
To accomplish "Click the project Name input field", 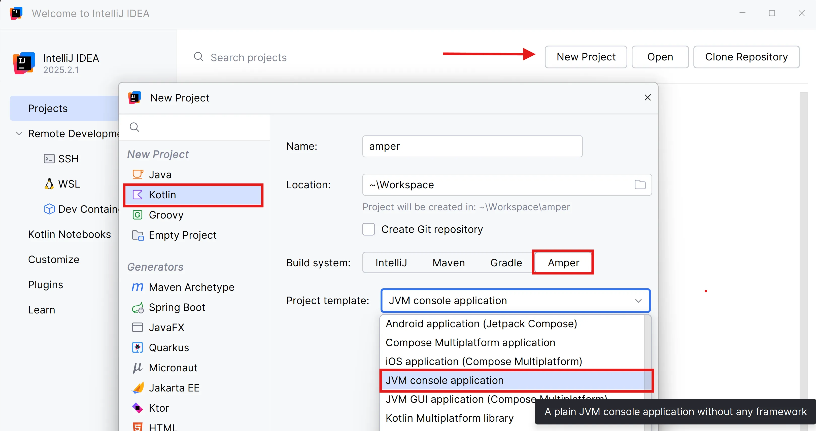I will point(472,146).
